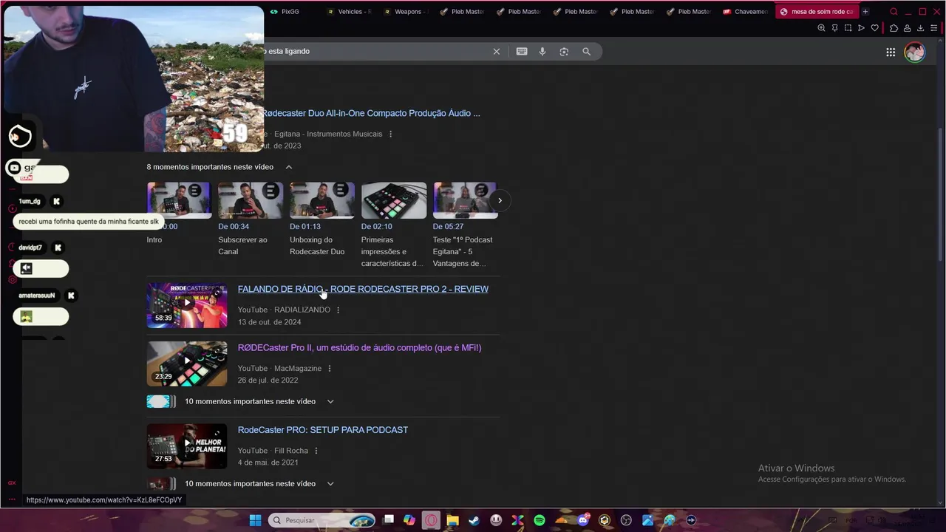This screenshot has height=532, width=946.
Task: Switch to the Vehicles tab
Action: (349, 12)
